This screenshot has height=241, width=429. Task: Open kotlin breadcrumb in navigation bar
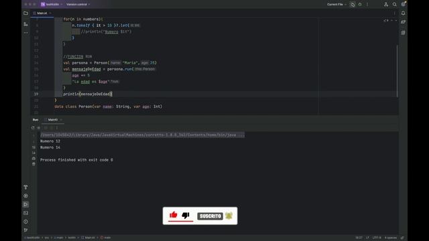point(72,238)
